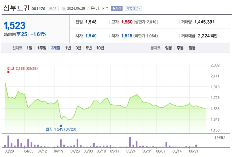Click the 시가 value 1,540
232x157 pixels.
(x=91, y=36)
